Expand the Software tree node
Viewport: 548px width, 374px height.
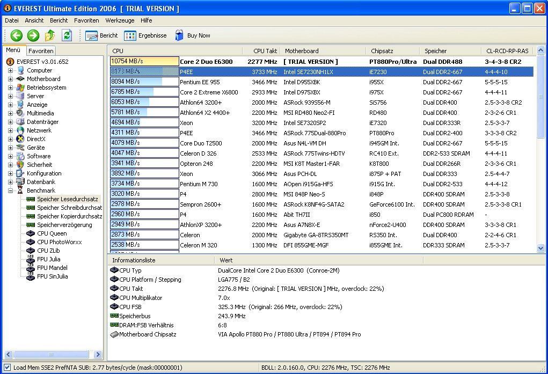point(11,156)
